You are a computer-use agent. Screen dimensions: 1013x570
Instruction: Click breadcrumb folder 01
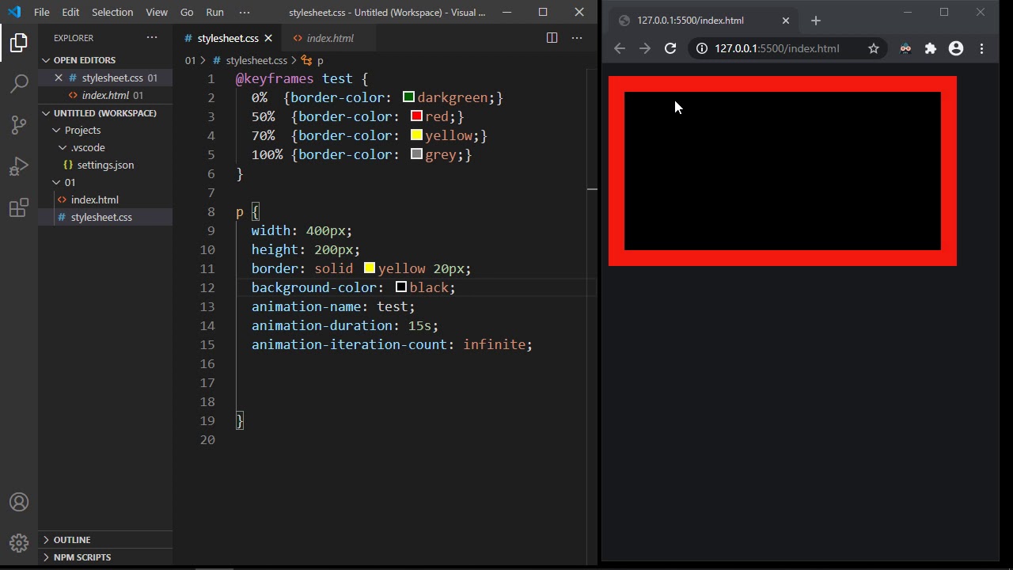[x=190, y=60]
